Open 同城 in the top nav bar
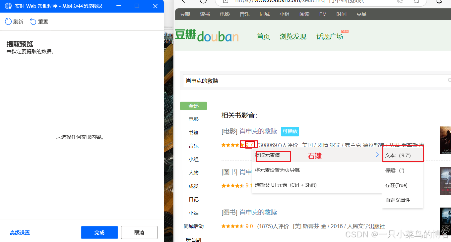Viewport: 451px width, 242px height. tap(265, 14)
